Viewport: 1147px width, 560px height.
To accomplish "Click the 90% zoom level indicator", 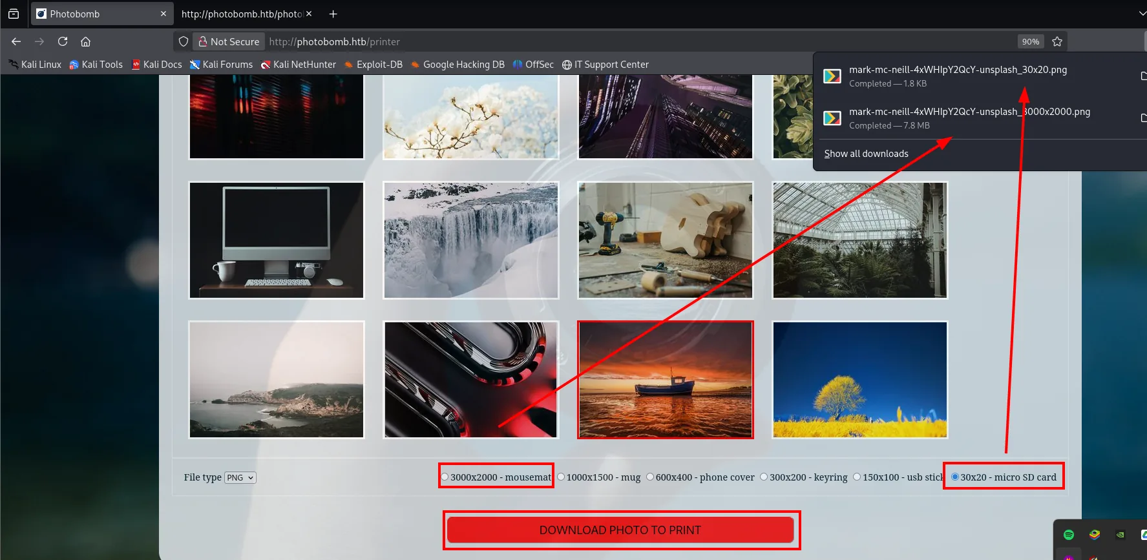I will [1031, 41].
